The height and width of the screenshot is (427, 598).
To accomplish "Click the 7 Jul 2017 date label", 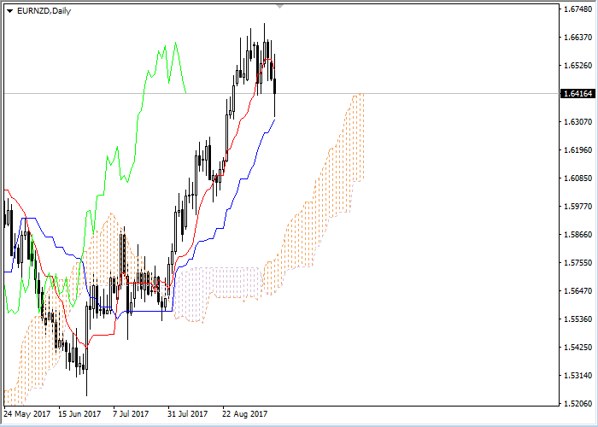I will tap(131, 414).
